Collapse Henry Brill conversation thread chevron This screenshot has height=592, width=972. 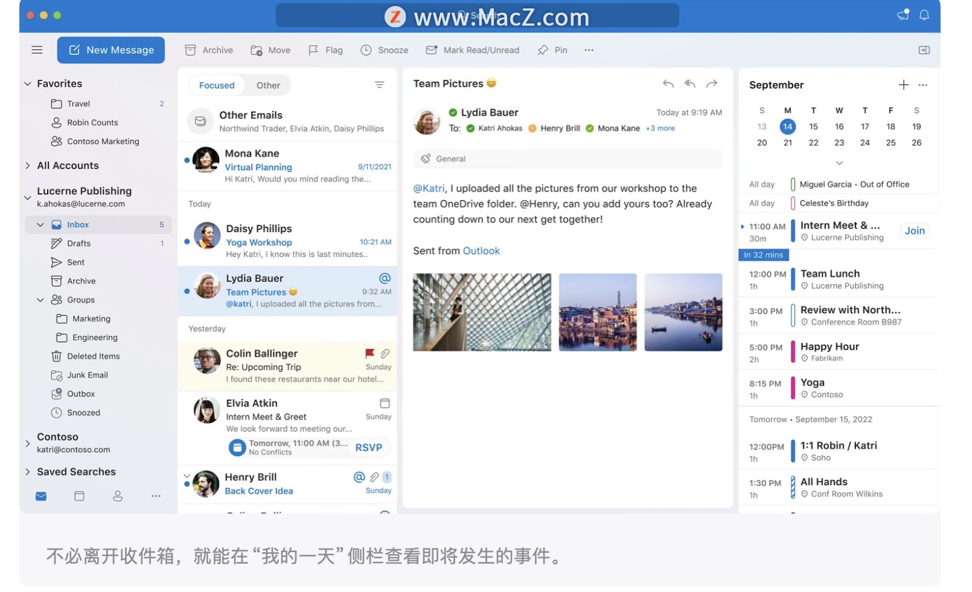[187, 475]
